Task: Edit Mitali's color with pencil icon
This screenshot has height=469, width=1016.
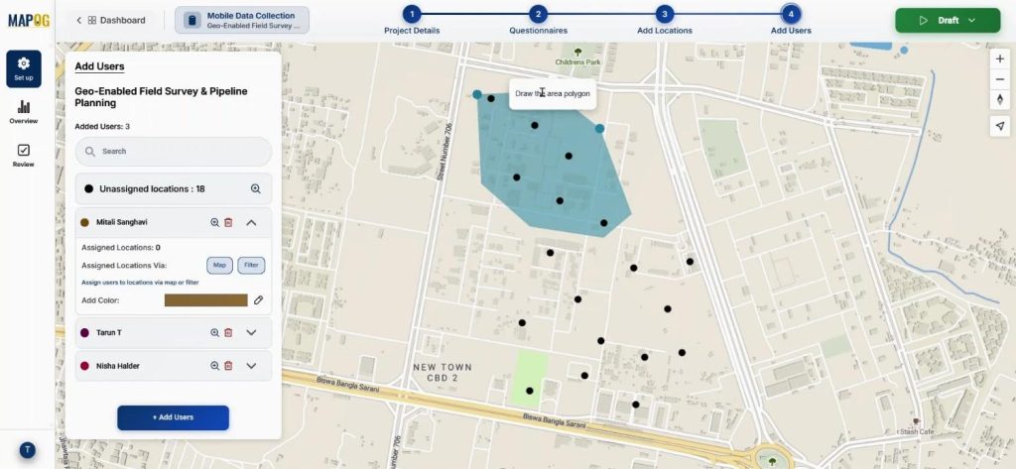Action: pos(259,299)
